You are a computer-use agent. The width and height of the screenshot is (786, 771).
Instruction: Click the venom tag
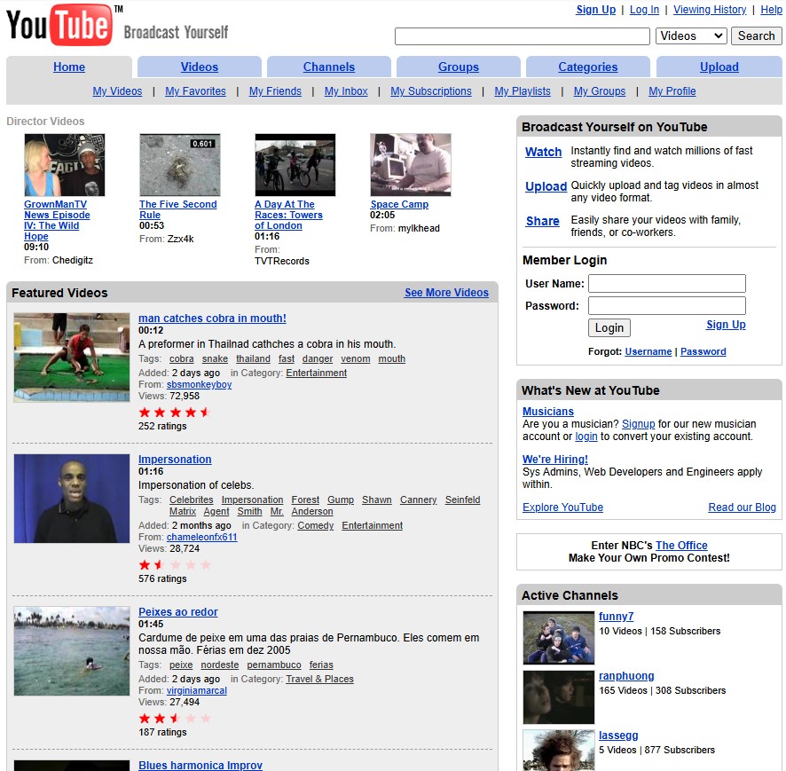(356, 359)
